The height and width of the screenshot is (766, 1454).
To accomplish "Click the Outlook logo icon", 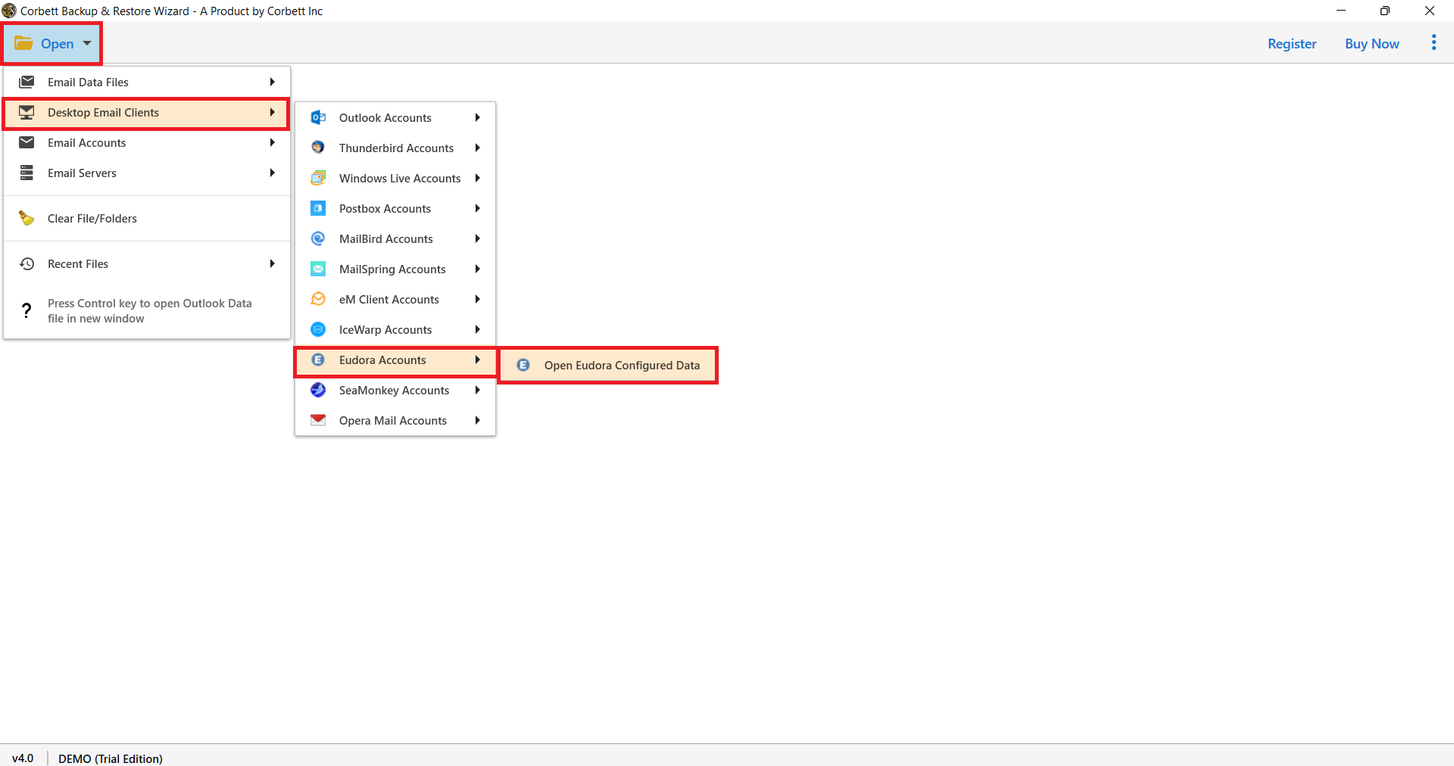I will 318,117.
